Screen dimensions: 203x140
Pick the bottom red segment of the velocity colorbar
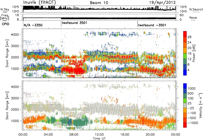pos(185,125)
